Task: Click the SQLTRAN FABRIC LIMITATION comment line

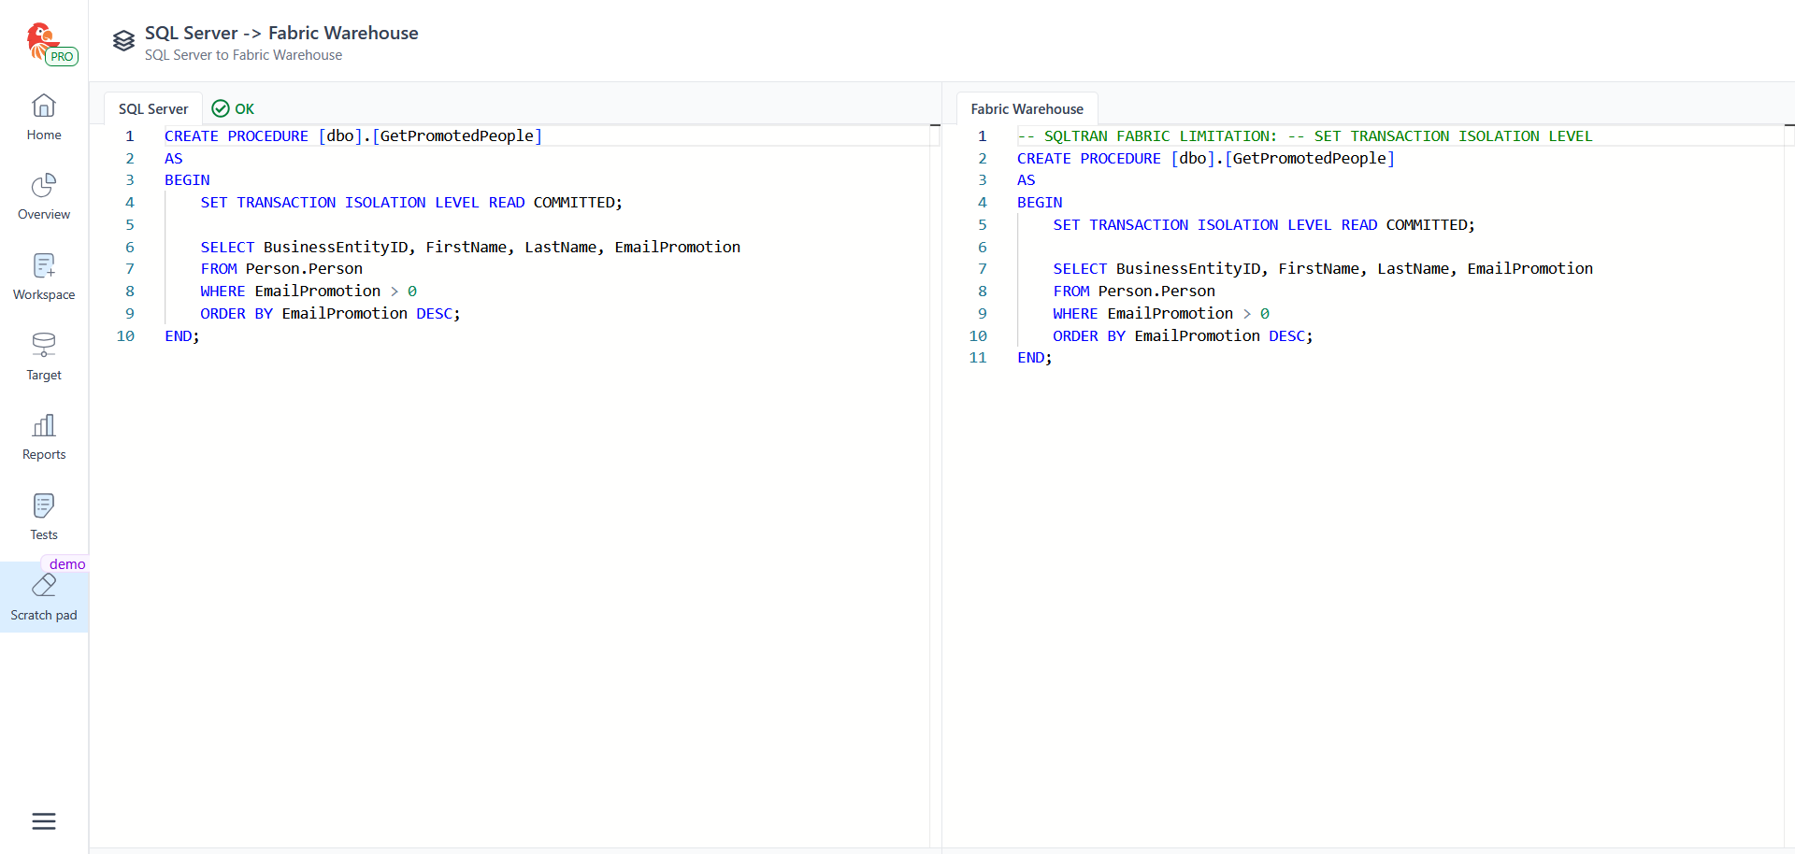Action: point(1304,136)
